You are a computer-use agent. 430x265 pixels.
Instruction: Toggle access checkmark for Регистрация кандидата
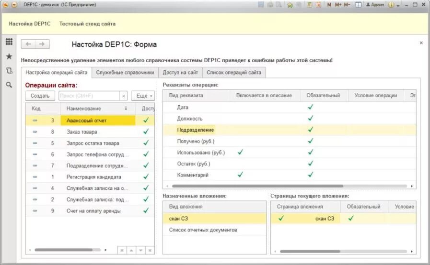point(146,177)
